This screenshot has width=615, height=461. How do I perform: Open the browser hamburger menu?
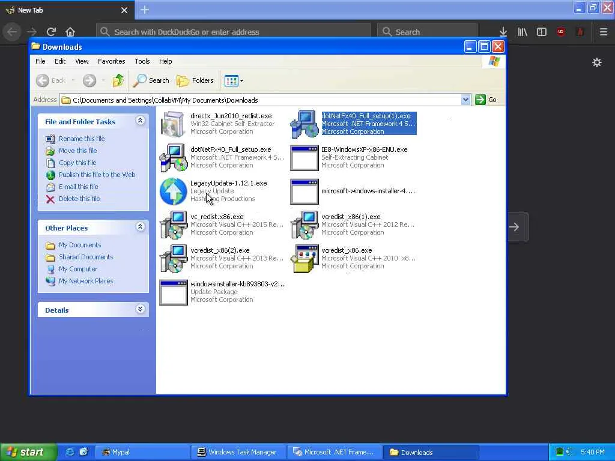(x=604, y=32)
